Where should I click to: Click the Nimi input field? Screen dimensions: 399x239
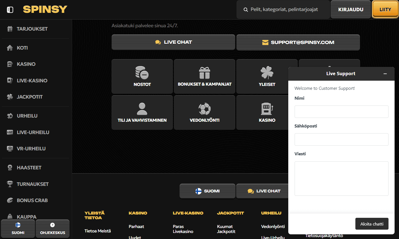(342, 112)
